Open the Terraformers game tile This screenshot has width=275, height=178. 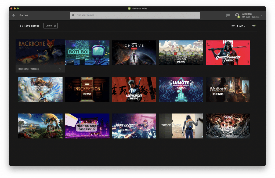click(x=181, y=126)
